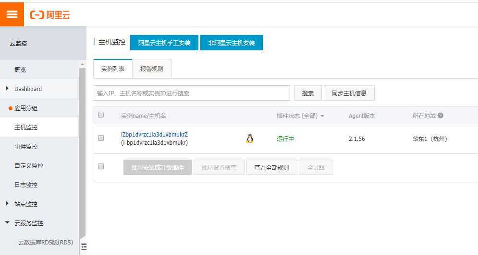Click the 查看全部规则 button
Viewport: 478px width, 255px height.
coord(271,167)
